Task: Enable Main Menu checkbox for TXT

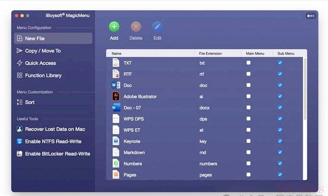Action: tap(248, 63)
